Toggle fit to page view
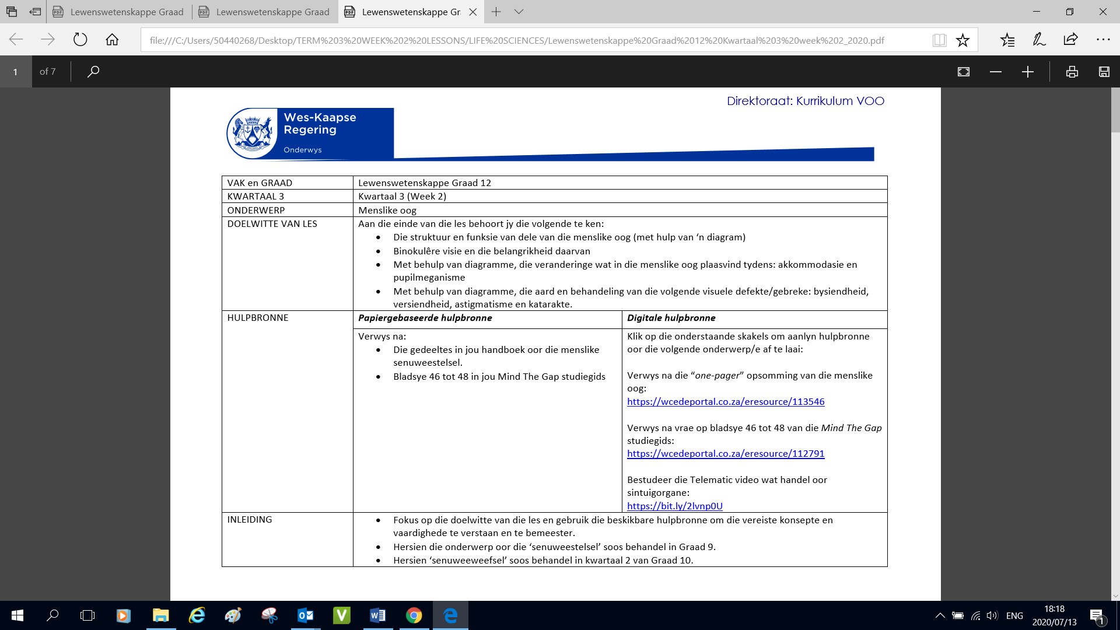The height and width of the screenshot is (630, 1120). [x=964, y=72]
